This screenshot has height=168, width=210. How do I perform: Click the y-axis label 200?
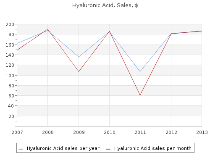pyautogui.click(x=10, y=24)
